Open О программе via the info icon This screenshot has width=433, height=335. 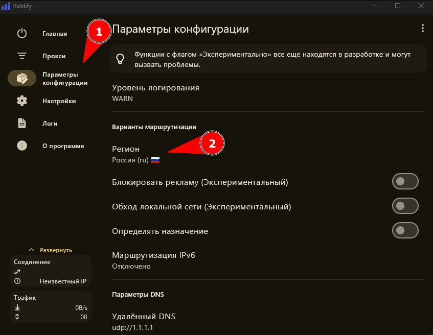click(21, 146)
